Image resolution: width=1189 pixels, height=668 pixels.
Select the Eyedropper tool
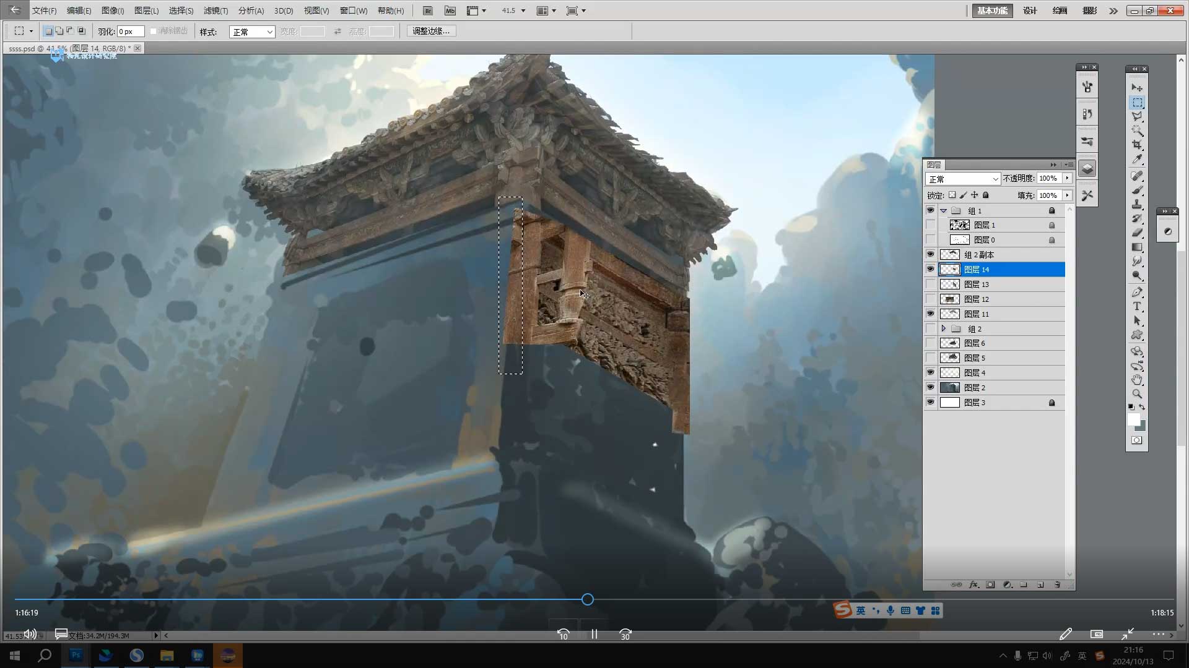point(1137,160)
